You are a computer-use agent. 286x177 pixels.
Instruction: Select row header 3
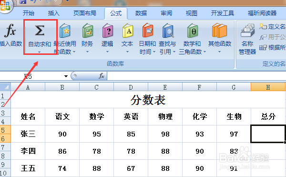pos(5,113)
